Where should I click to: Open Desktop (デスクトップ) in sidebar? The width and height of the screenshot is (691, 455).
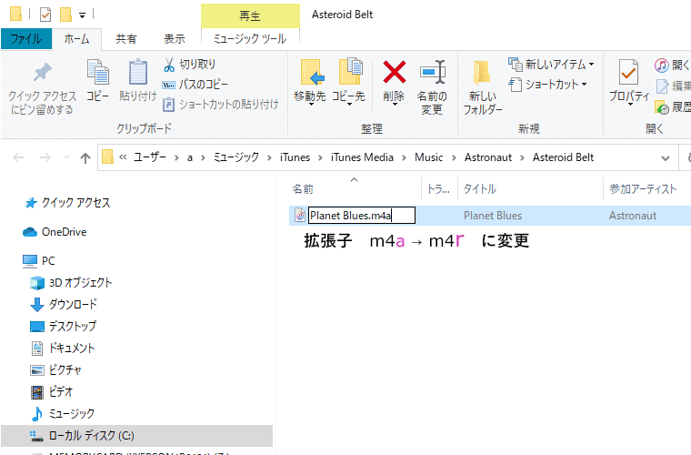pyautogui.click(x=63, y=327)
